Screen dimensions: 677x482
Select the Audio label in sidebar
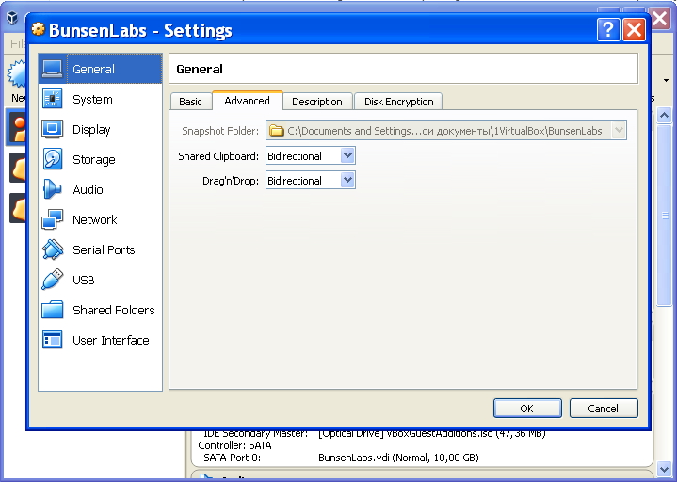[x=88, y=189]
